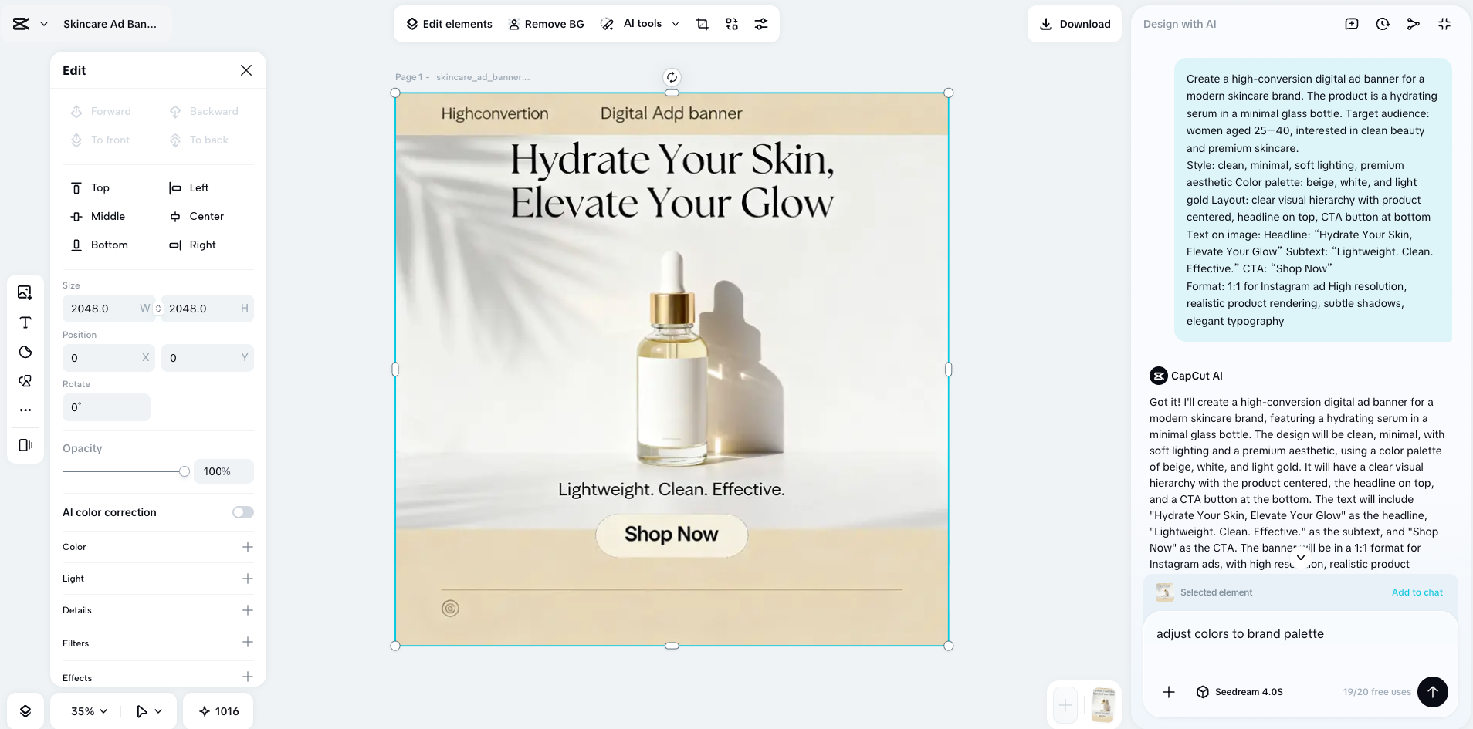Click Remove BG in the toolbar
Screen dimensions: 1473x729
click(546, 24)
